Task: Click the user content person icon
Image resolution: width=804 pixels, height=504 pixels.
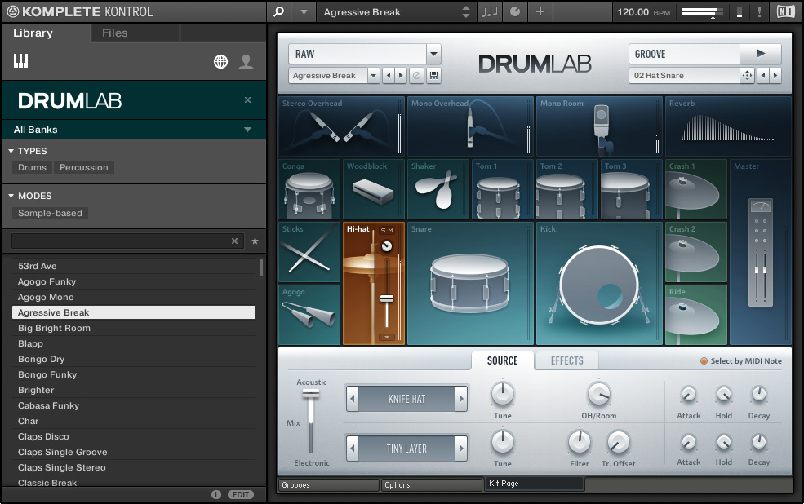Action: (247, 61)
